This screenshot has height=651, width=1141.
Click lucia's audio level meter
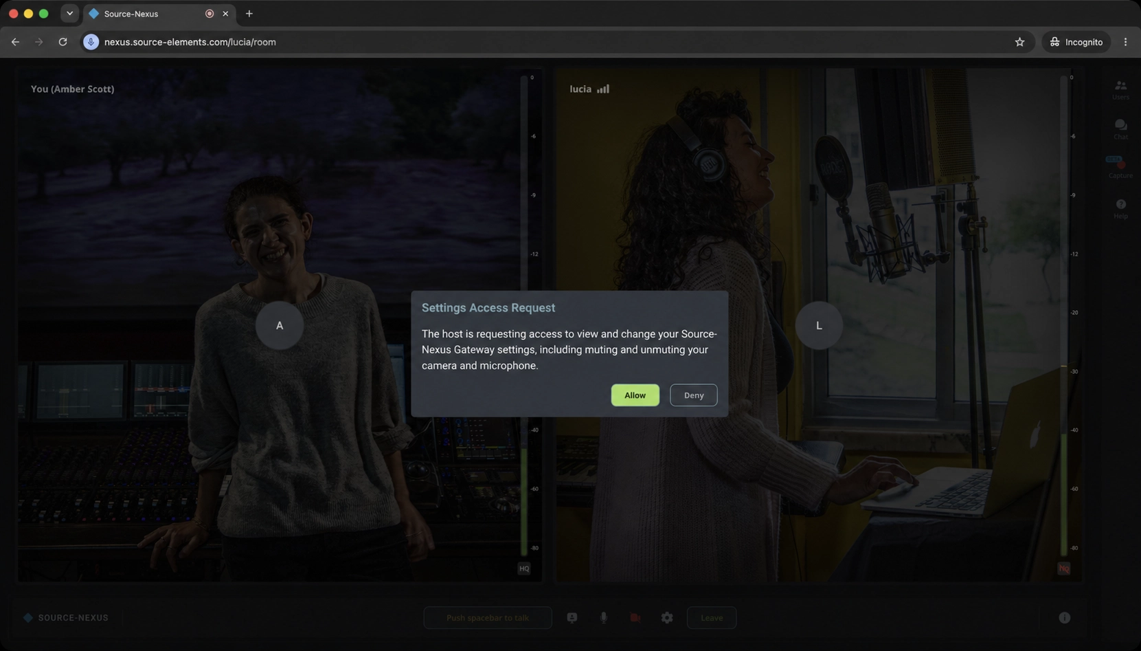click(1064, 316)
